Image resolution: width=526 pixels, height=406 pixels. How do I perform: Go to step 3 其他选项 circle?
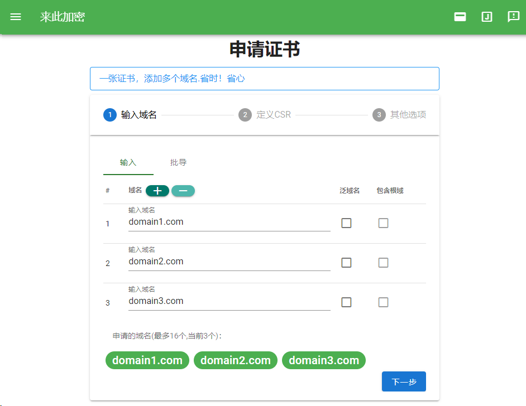(379, 115)
